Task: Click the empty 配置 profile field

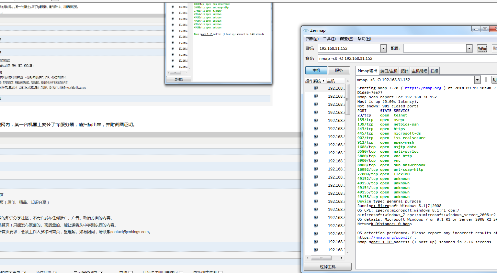Action: click(x=435, y=48)
